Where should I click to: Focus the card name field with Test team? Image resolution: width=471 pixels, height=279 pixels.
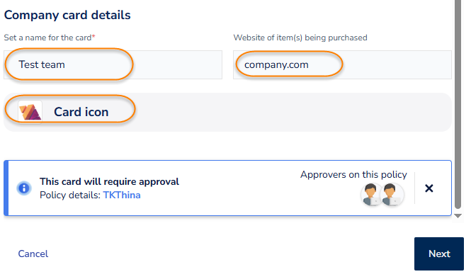click(113, 65)
